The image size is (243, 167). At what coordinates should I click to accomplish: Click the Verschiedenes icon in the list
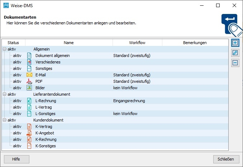coord(29,62)
